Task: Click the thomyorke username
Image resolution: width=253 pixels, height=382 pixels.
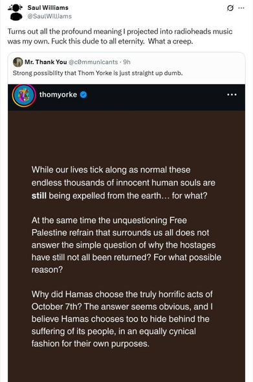Action: click(58, 95)
